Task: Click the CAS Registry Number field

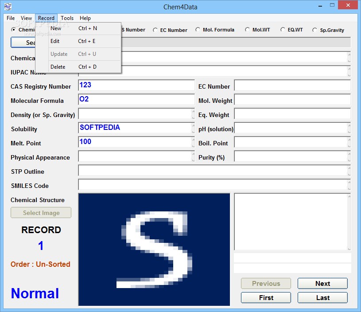Action: point(136,85)
